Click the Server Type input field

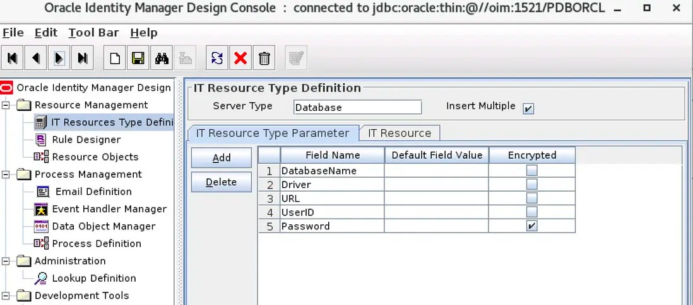(358, 107)
